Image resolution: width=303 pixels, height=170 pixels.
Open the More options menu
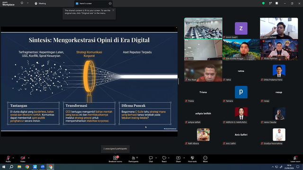(205, 159)
